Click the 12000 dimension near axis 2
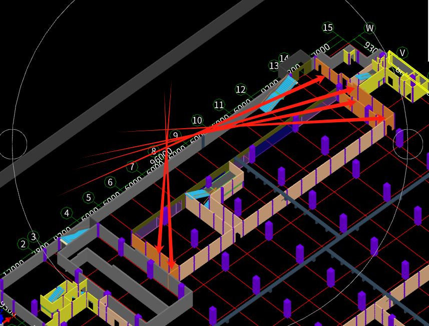The width and height of the screenshot is (429, 326). pyautogui.click(x=14, y=268)
